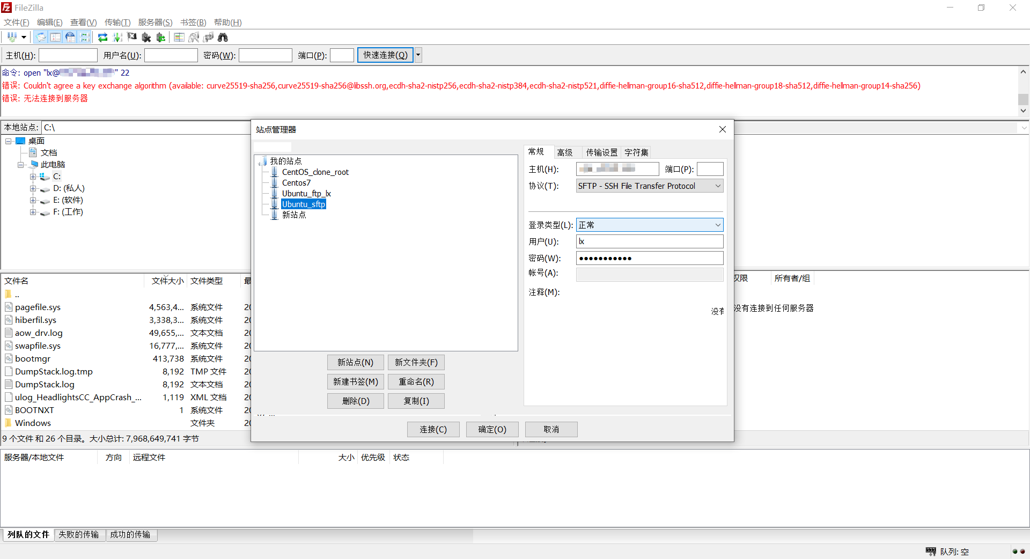Switch to 成功的传输 queue tab

(130, 535)
